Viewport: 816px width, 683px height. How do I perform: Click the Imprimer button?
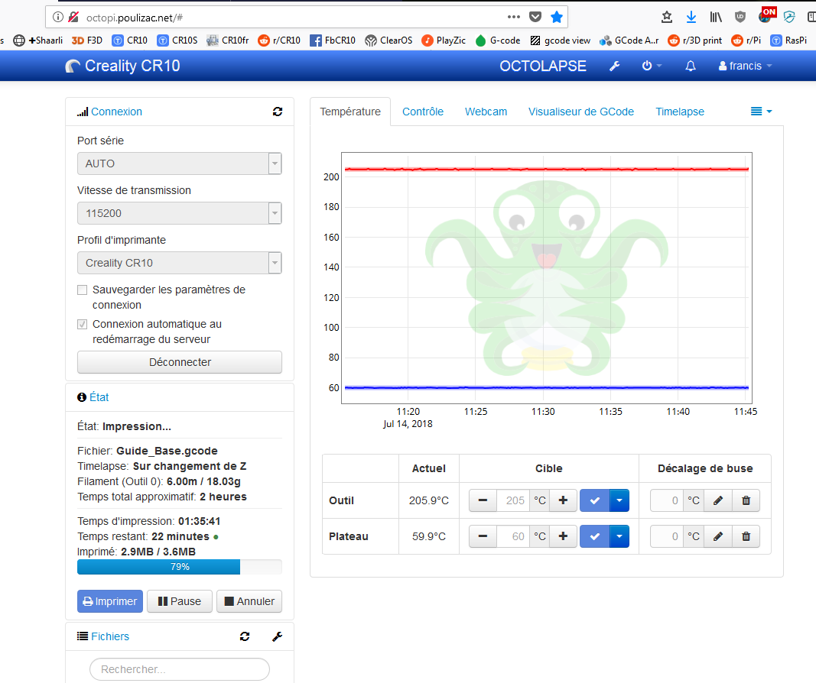click(x=110, y=601)
